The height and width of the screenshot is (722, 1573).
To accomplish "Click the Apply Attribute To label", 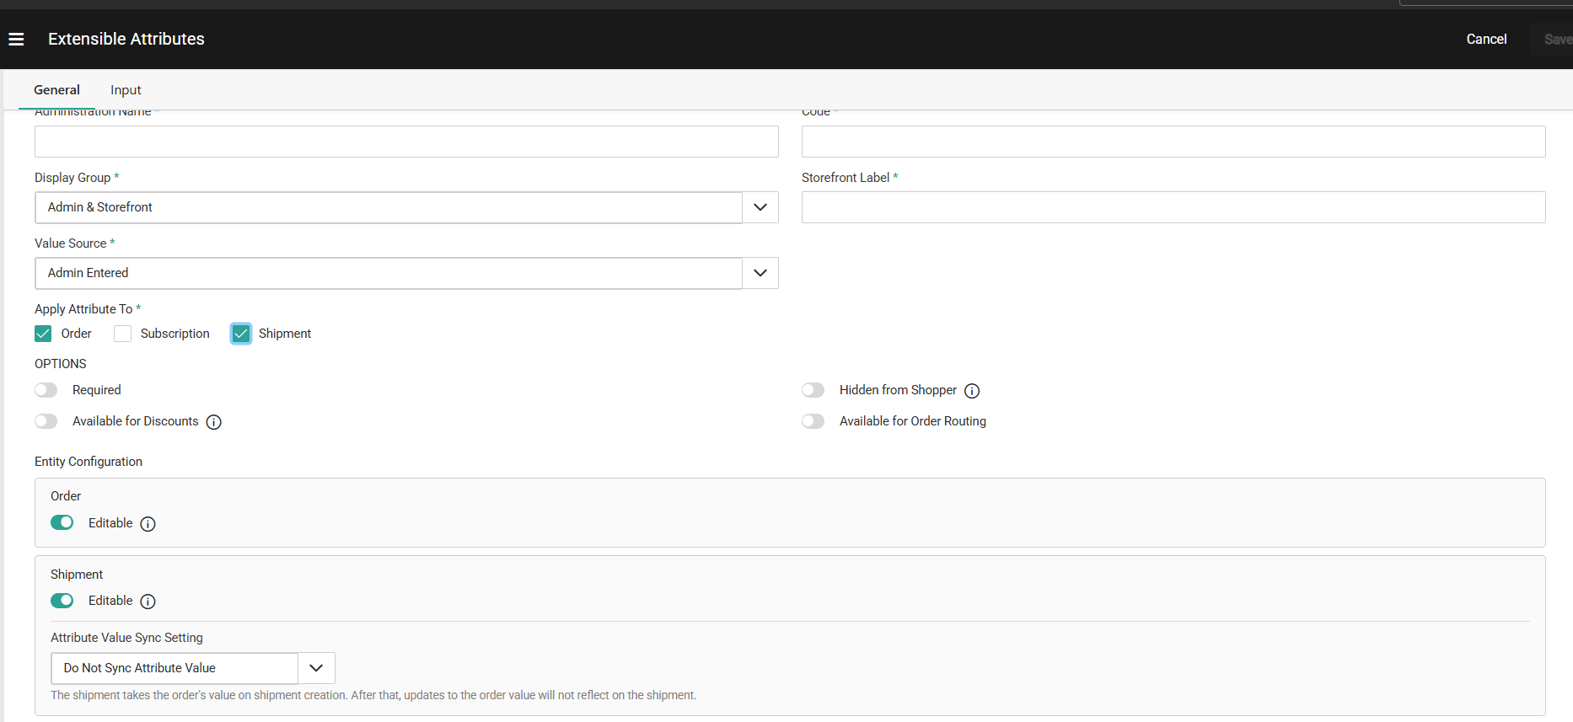I will point(83,309).
